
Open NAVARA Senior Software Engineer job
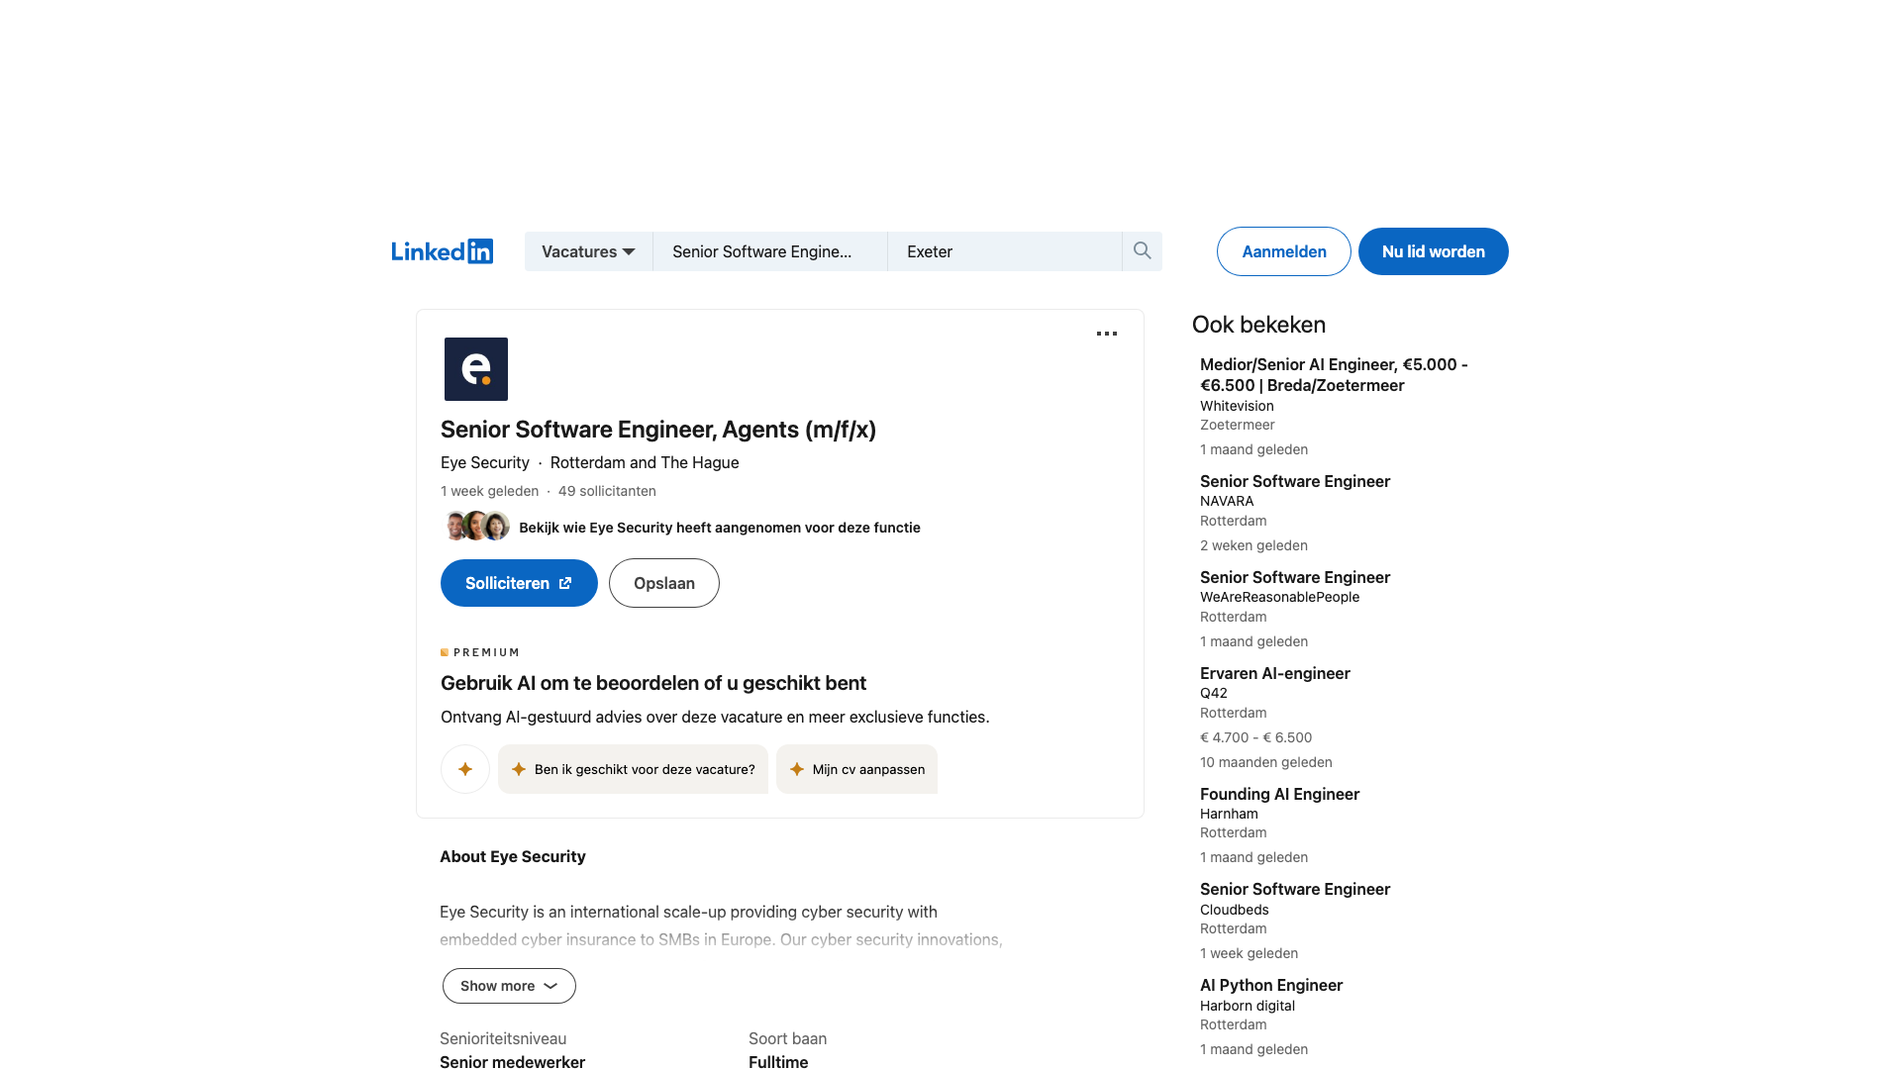pos(1295,481)
